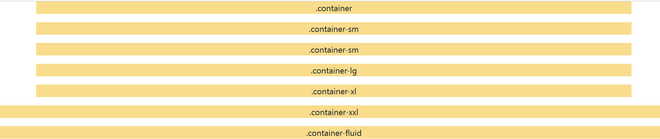Click left end of the .container-xxl bar
660x139 pixels.
tap(3, 112)
